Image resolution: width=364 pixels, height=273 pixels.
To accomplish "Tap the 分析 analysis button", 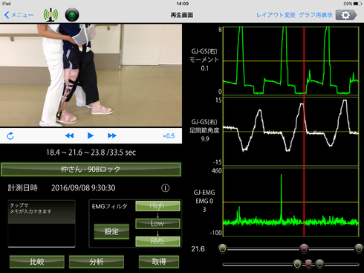I will 97,262.
